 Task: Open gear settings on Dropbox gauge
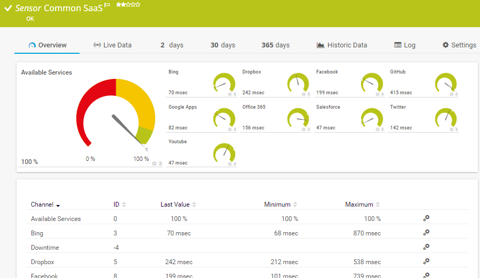[x=303, y=94]
